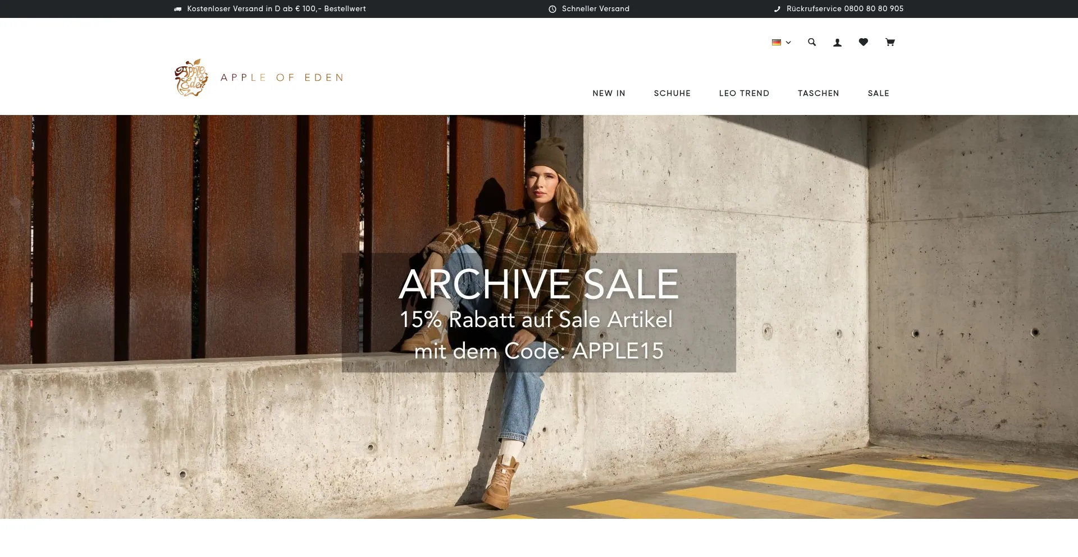Open the SALE navigation item
This screenshot has width=1078, height=557.
878,93
